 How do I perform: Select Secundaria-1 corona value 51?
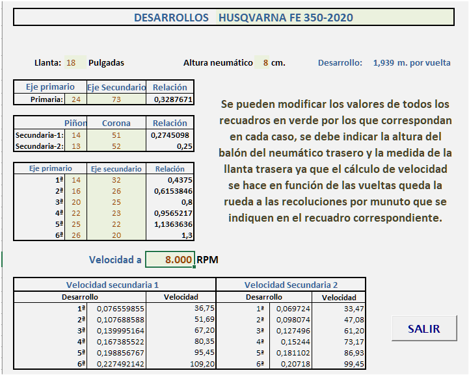point(116,135)
